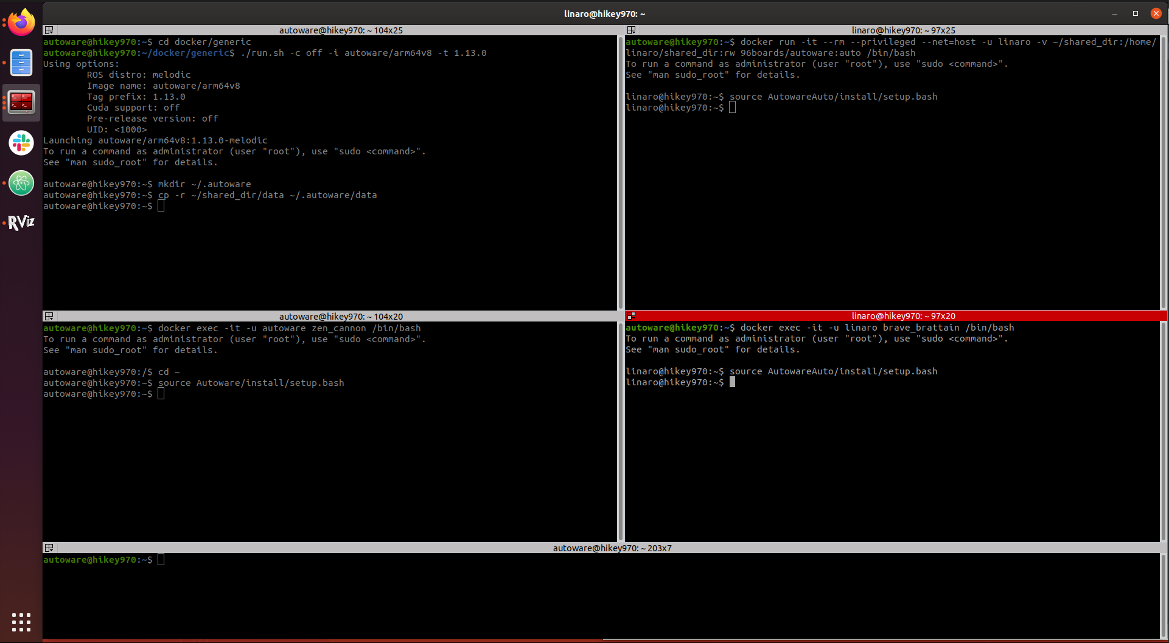The image size is (1169, 643).
Task: Click 'Launching autoware/arm64v8:1.13.0-melodic' line
Action: coord(155,140)
